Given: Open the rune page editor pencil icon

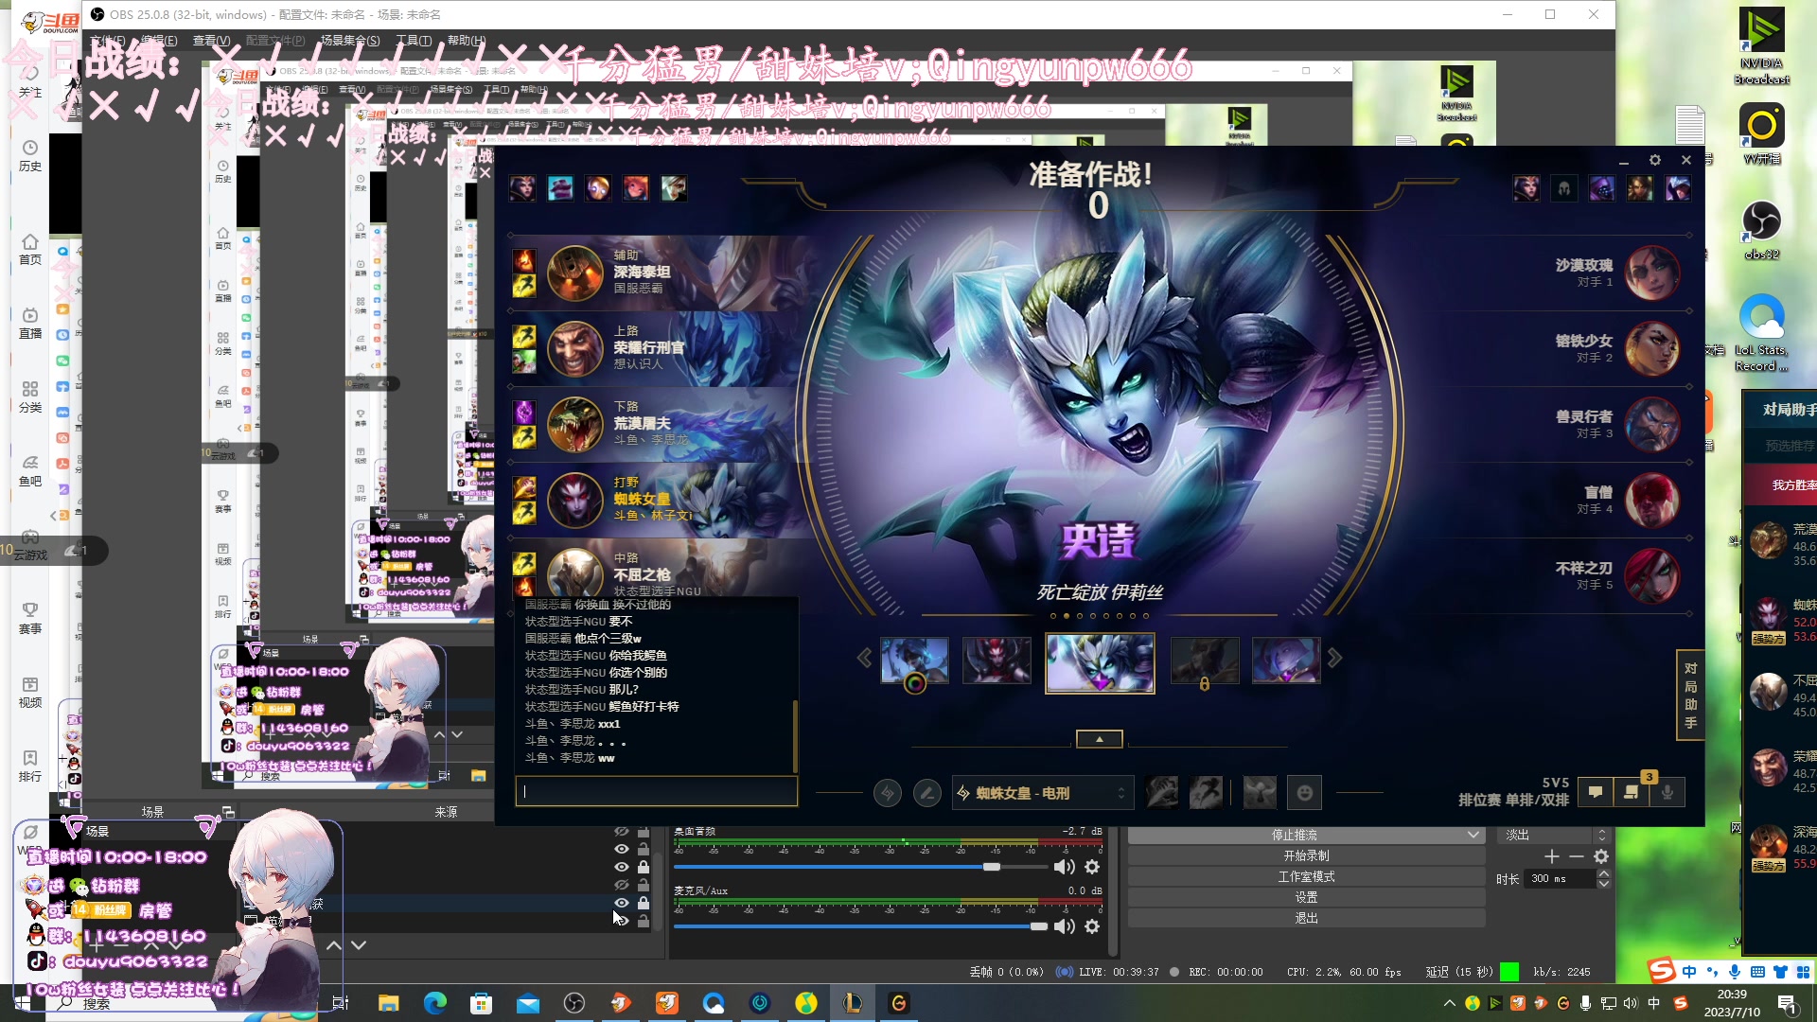Looking at the screenshot, I should (927, 793).
